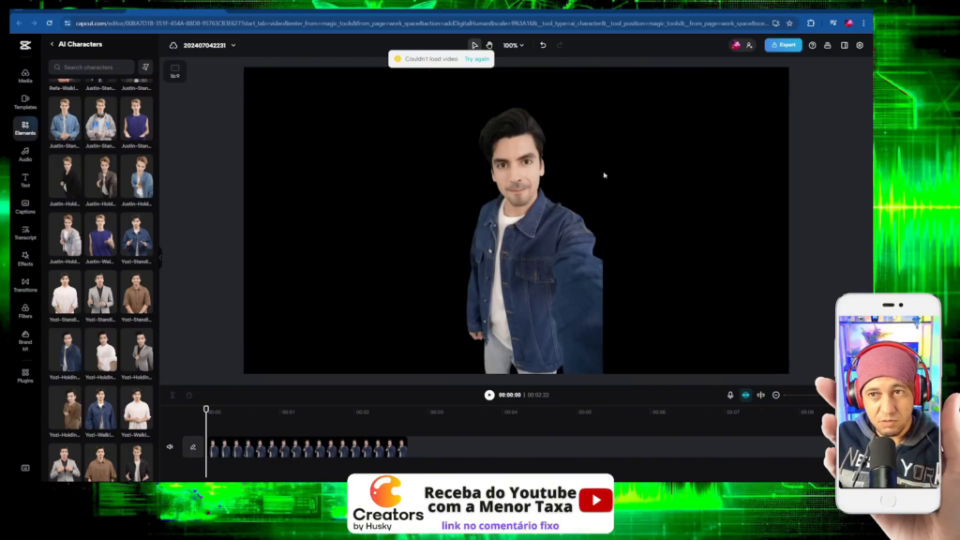Open the 100% zoom level dropdown
The image size is (960, 540).
[513, 45]
